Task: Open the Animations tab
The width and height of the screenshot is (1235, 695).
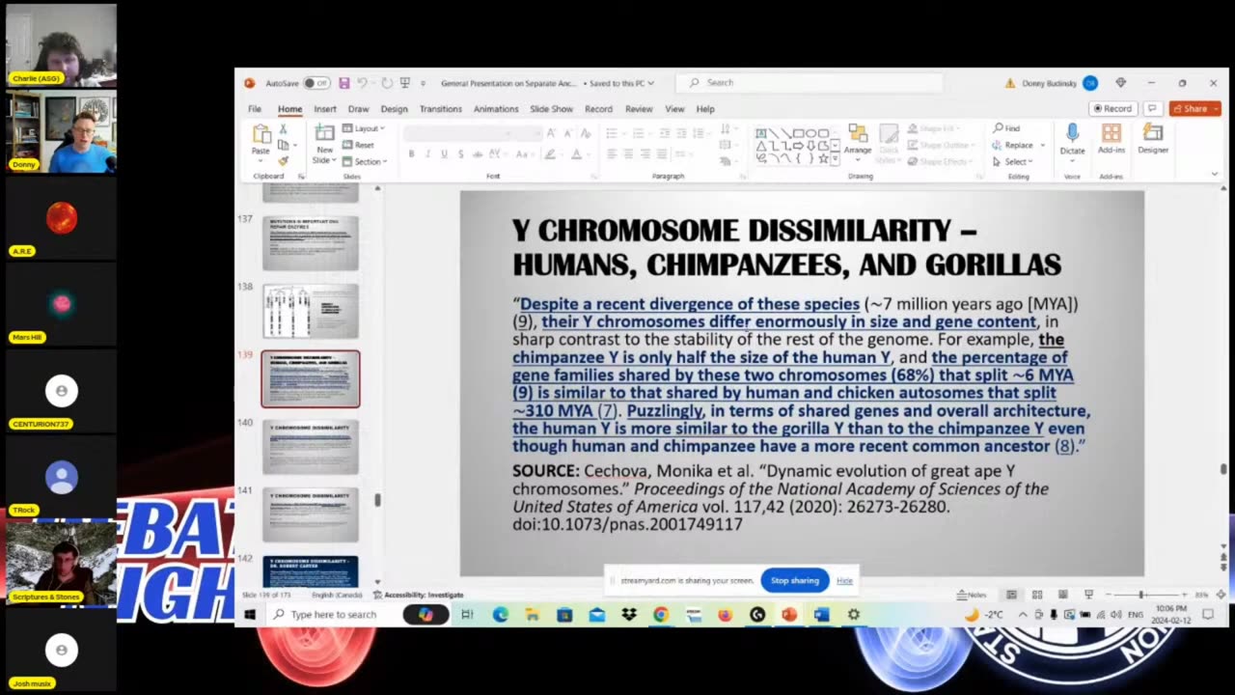Action: tap(496, 109)
